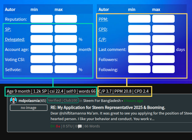Select the Delegated max percent field

(x=66, y=39)
